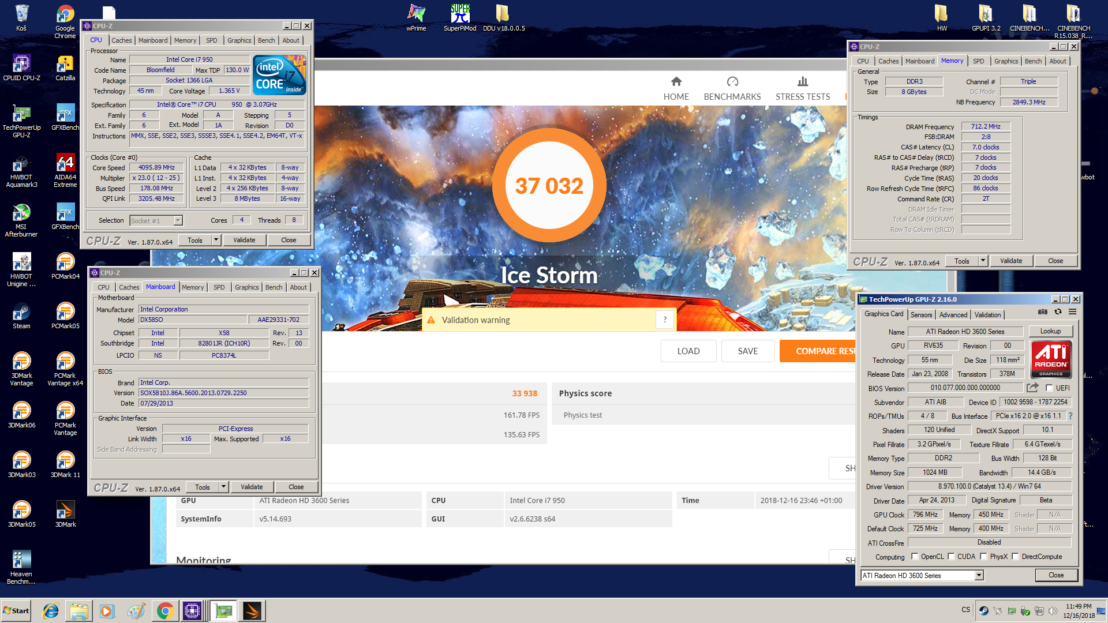Open the About tab in Memory CPU-Z window

(1058, 61)
